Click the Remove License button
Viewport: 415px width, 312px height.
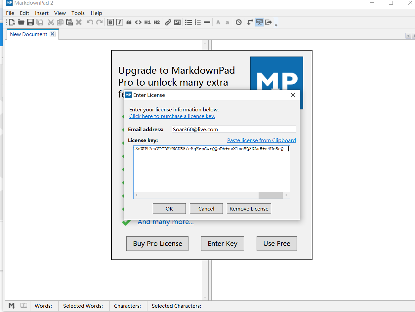(x=249, y=209)
